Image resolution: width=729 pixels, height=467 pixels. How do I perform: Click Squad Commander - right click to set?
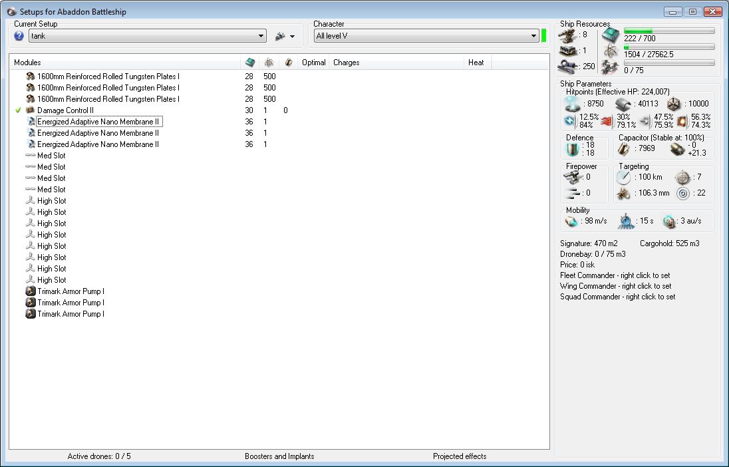(617, 297)
